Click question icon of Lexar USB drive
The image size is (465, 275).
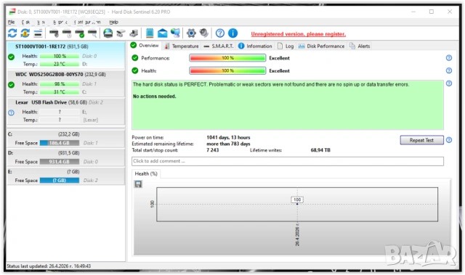click(12, 112)
